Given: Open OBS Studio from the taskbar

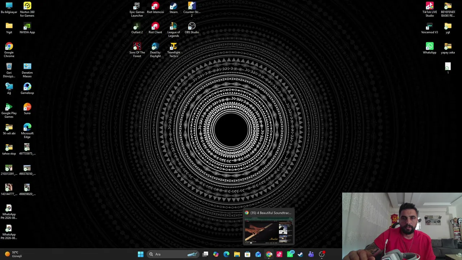Looking at the screenshot, I should click(322, 254).
